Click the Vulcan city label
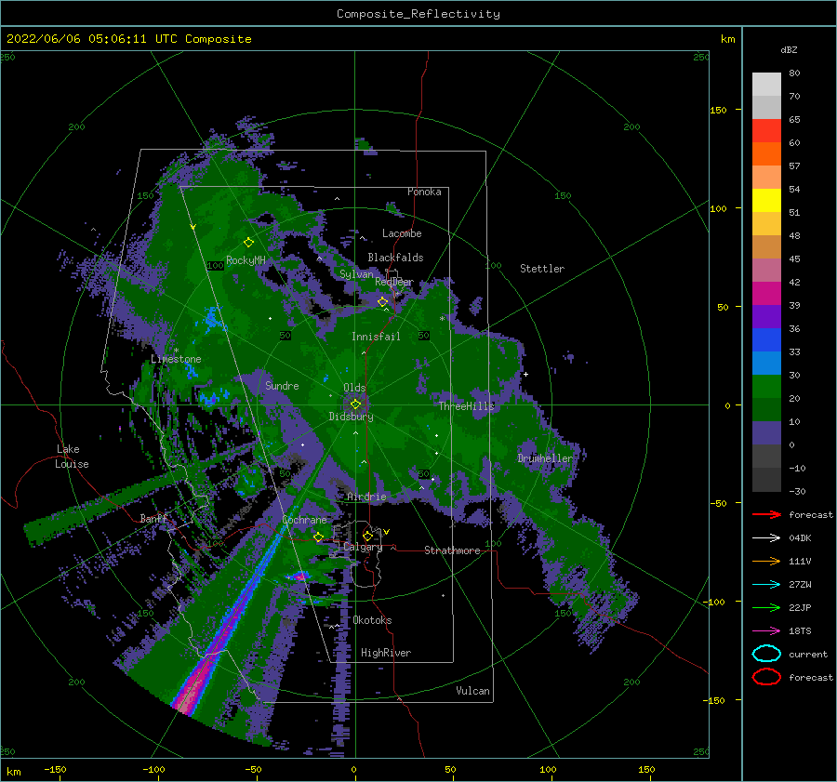 click(x=472, y=691)
